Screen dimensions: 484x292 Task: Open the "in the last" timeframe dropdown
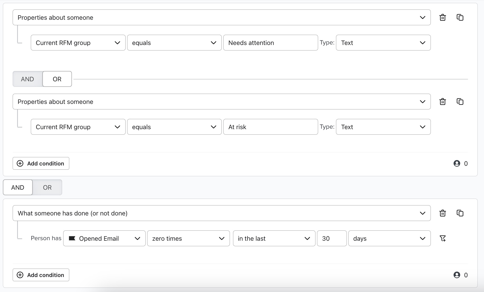click(x=274, y=238)
